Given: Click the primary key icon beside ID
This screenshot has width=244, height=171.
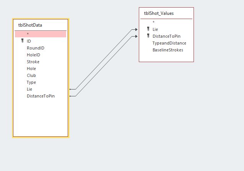Looking at the screenshot, I should tap(23, 41).
